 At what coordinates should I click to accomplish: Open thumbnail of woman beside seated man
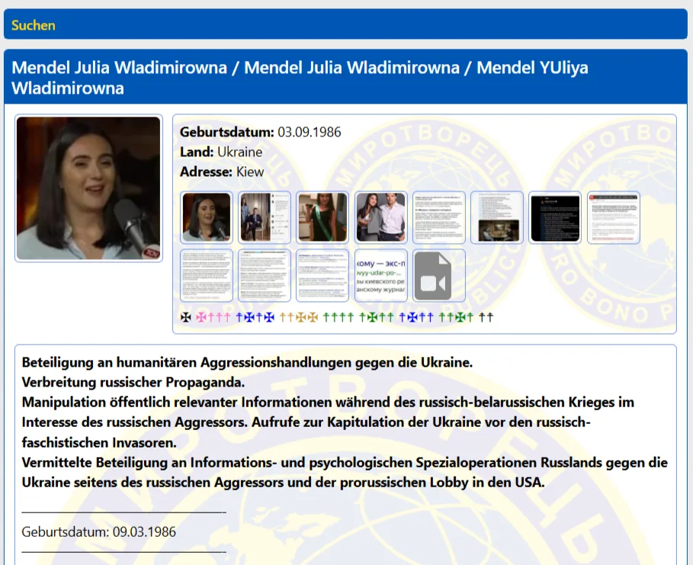click(x=265, y=217)
